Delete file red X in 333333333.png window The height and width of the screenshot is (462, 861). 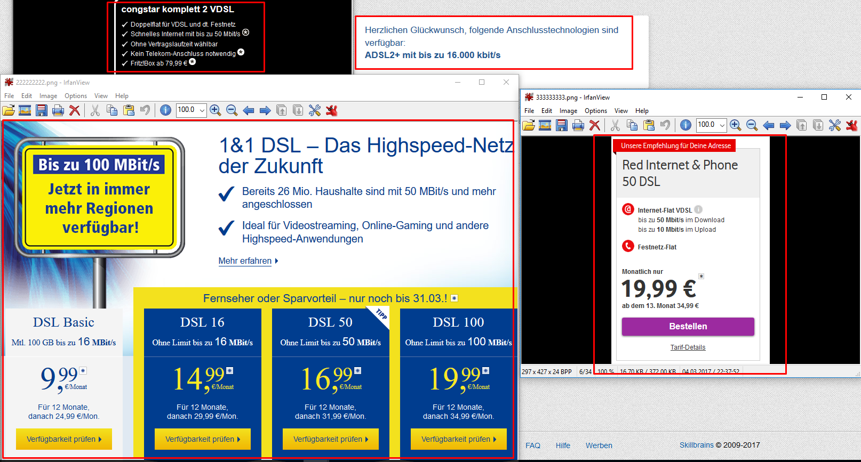point(595,125)
